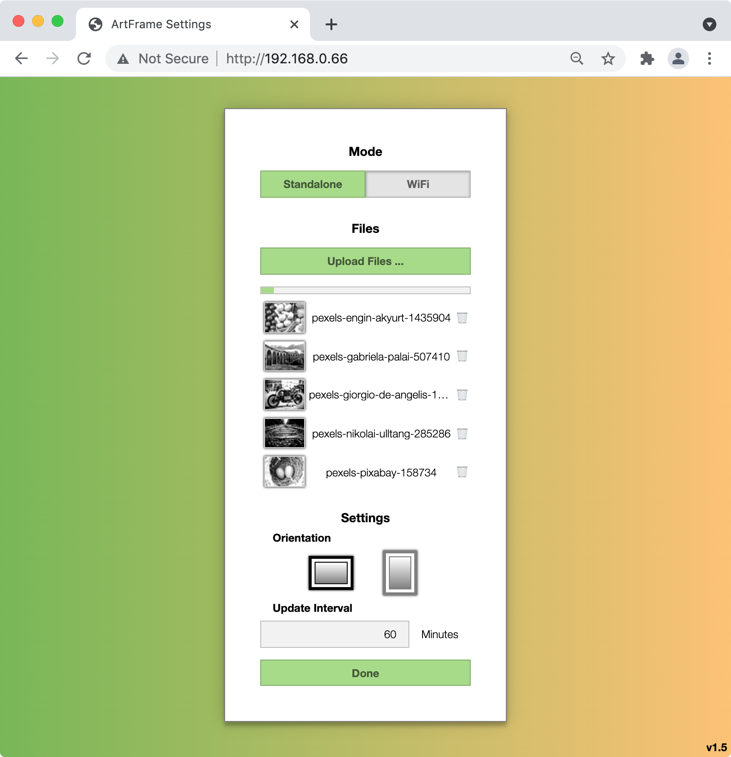The width and height of the screenshot is (731, 757).
Task: Select landscape orientation
Action: click(x=331, y=572)
